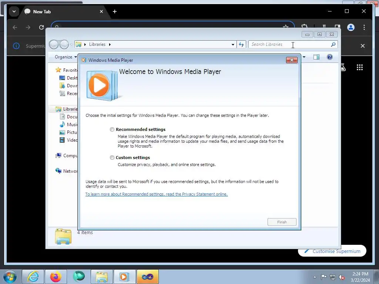This screenshot has width=379, height=284.
Task: Launch Internet Explorer from the taskbar
Action: coord(33,277)
